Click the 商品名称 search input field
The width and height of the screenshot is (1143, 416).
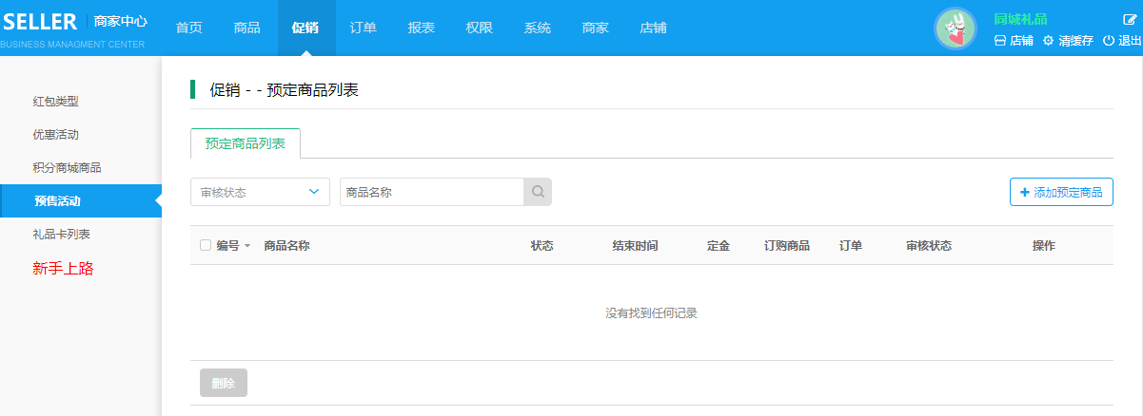tap(430, 192)
